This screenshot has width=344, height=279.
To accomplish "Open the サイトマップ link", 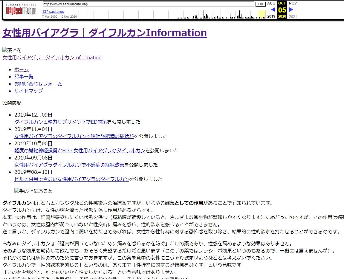I will coord(29,91).
